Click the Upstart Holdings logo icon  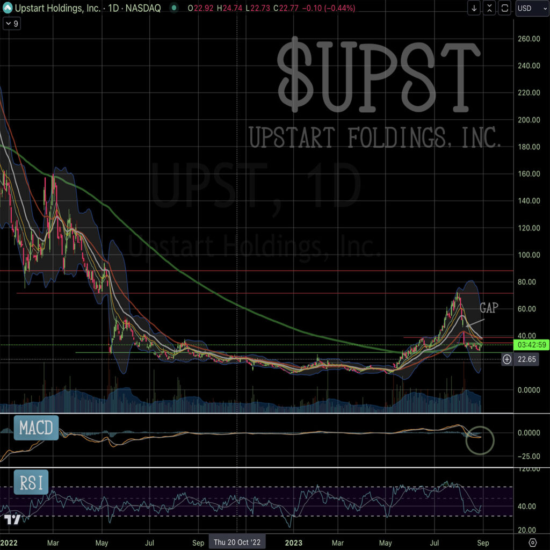click(8, 8)
